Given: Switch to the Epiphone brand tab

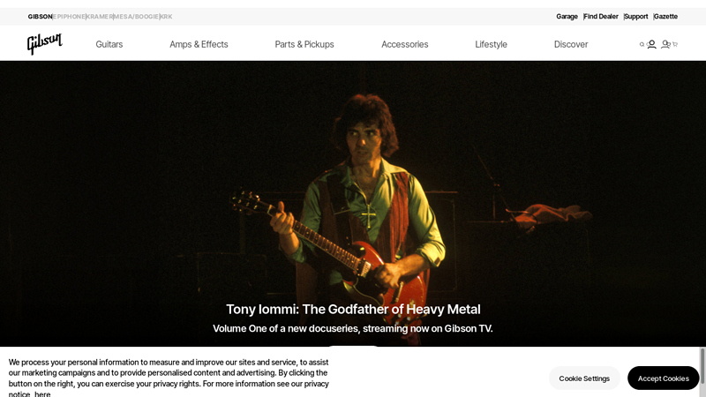Looking at the screenshot, I should click(69, 17).
